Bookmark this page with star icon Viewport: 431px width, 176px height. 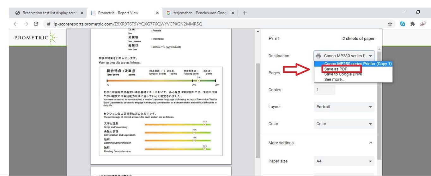(x=390, y=24)
